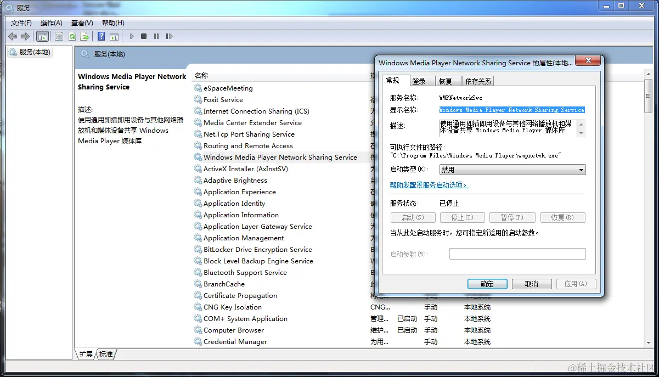This screenshot has height=377, width=659.
Task: Switch to the 扩展 view tab at bottom
Action: point(86,355)
